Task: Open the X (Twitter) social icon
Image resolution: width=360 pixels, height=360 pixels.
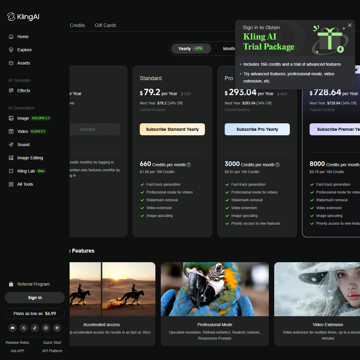Action: tap(24, 328)
